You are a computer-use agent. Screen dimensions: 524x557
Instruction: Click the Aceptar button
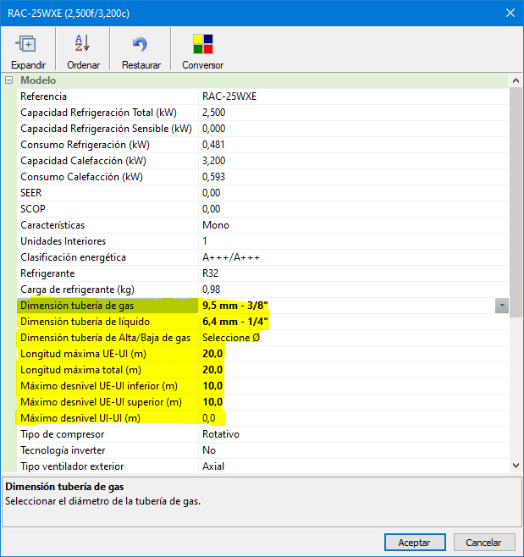click(415, 543)
